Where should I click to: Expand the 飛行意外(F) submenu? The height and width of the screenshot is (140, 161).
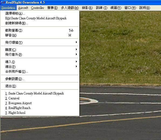point(40,54)
